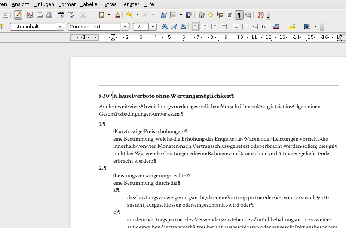The height and width of the screenshot is (228, 346).
Task: Open the Format menu
Action: click(67, 4)
